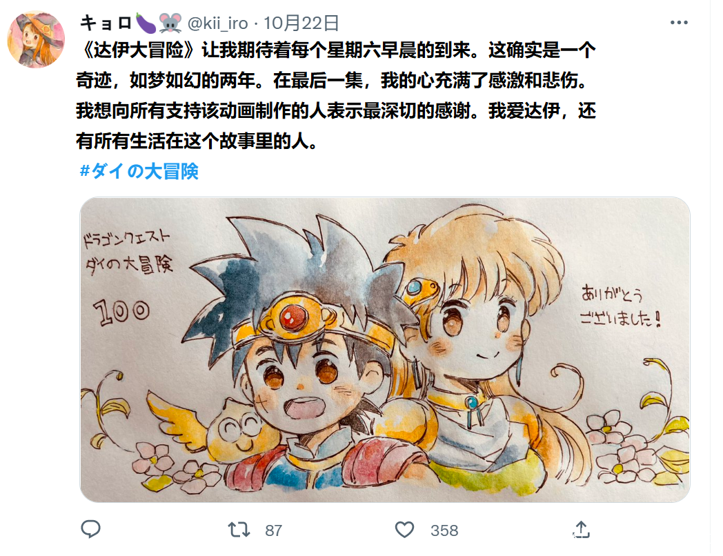This screenshot has height=556, width=723.
Task: Open the watercolor illustration image
Action: tap(385, 350)
